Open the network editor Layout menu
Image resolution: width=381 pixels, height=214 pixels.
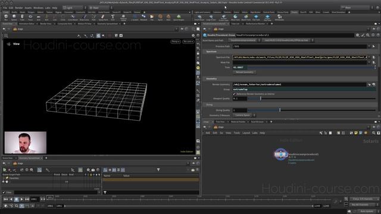click(x=246, y=133)
